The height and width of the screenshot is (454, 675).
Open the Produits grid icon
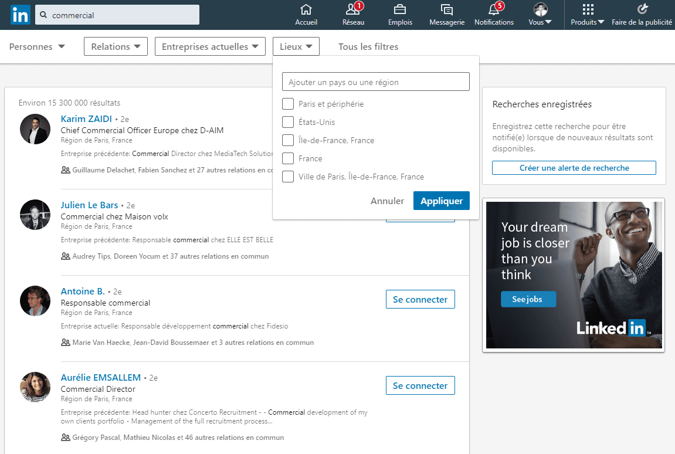point(588,9)
